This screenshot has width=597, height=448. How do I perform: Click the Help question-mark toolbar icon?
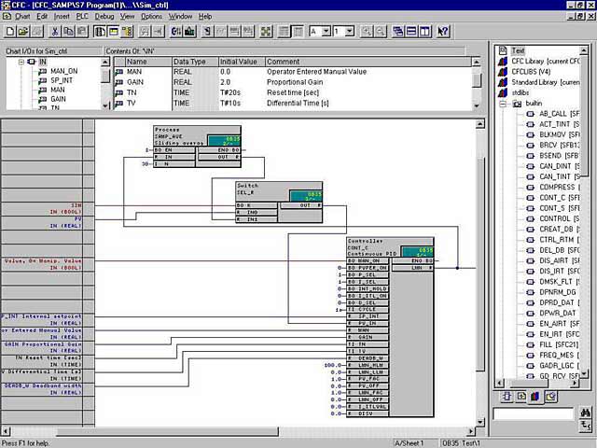(x=443, y=31)
